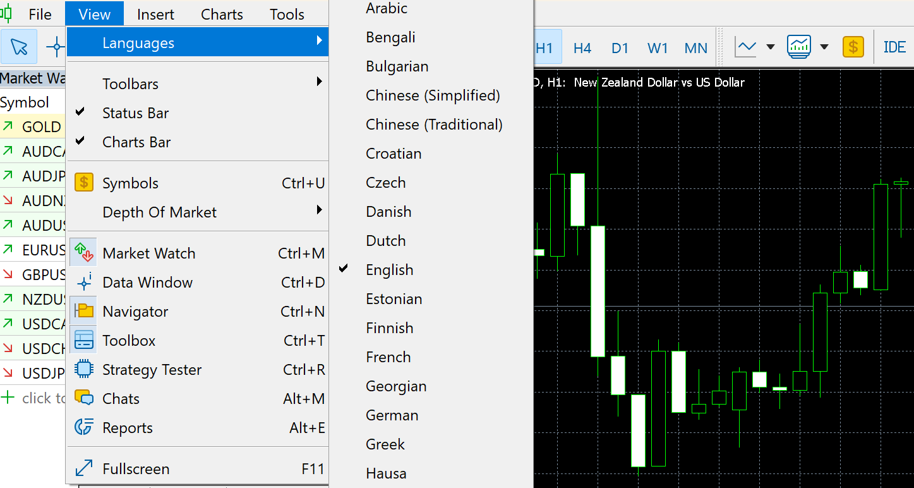Open the indicators chart icon
This screenshot has height=488, width=914.
click(x=799, y=47)
